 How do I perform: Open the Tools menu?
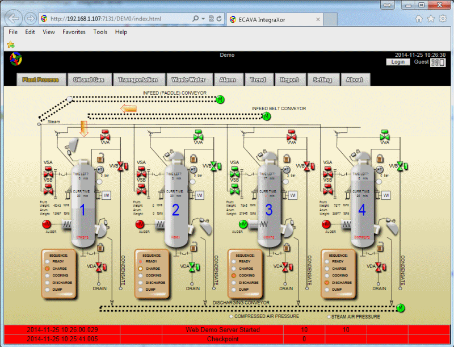[100, 32]
